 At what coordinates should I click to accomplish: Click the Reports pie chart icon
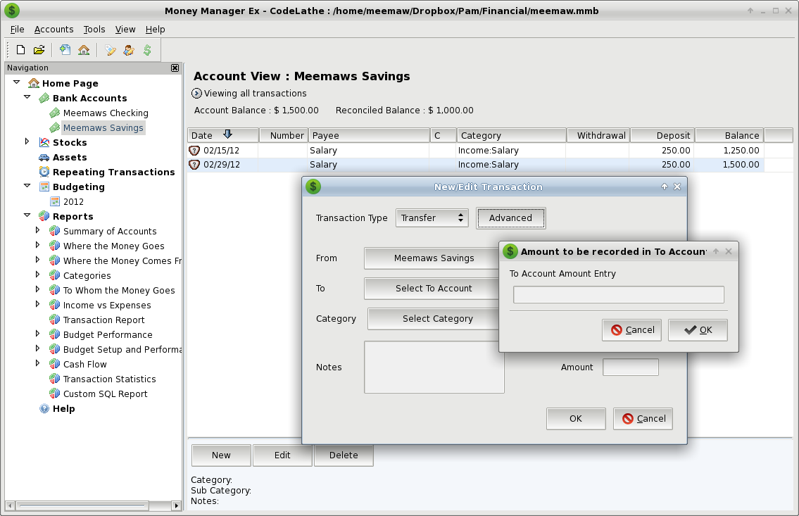click(44, 216)
